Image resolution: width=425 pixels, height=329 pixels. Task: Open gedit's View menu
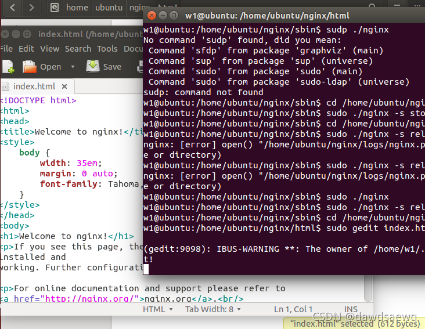(x=49, y=49)
